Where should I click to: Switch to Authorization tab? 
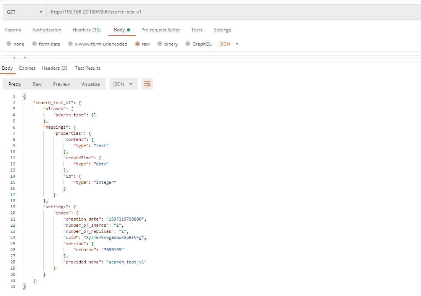47,30
